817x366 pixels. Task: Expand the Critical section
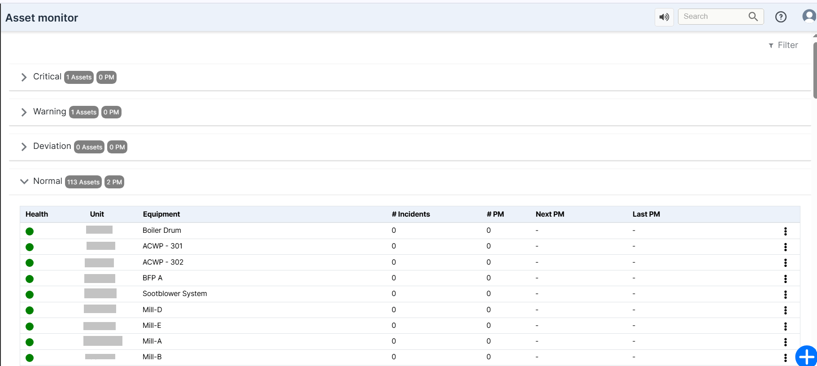point(24,77)
